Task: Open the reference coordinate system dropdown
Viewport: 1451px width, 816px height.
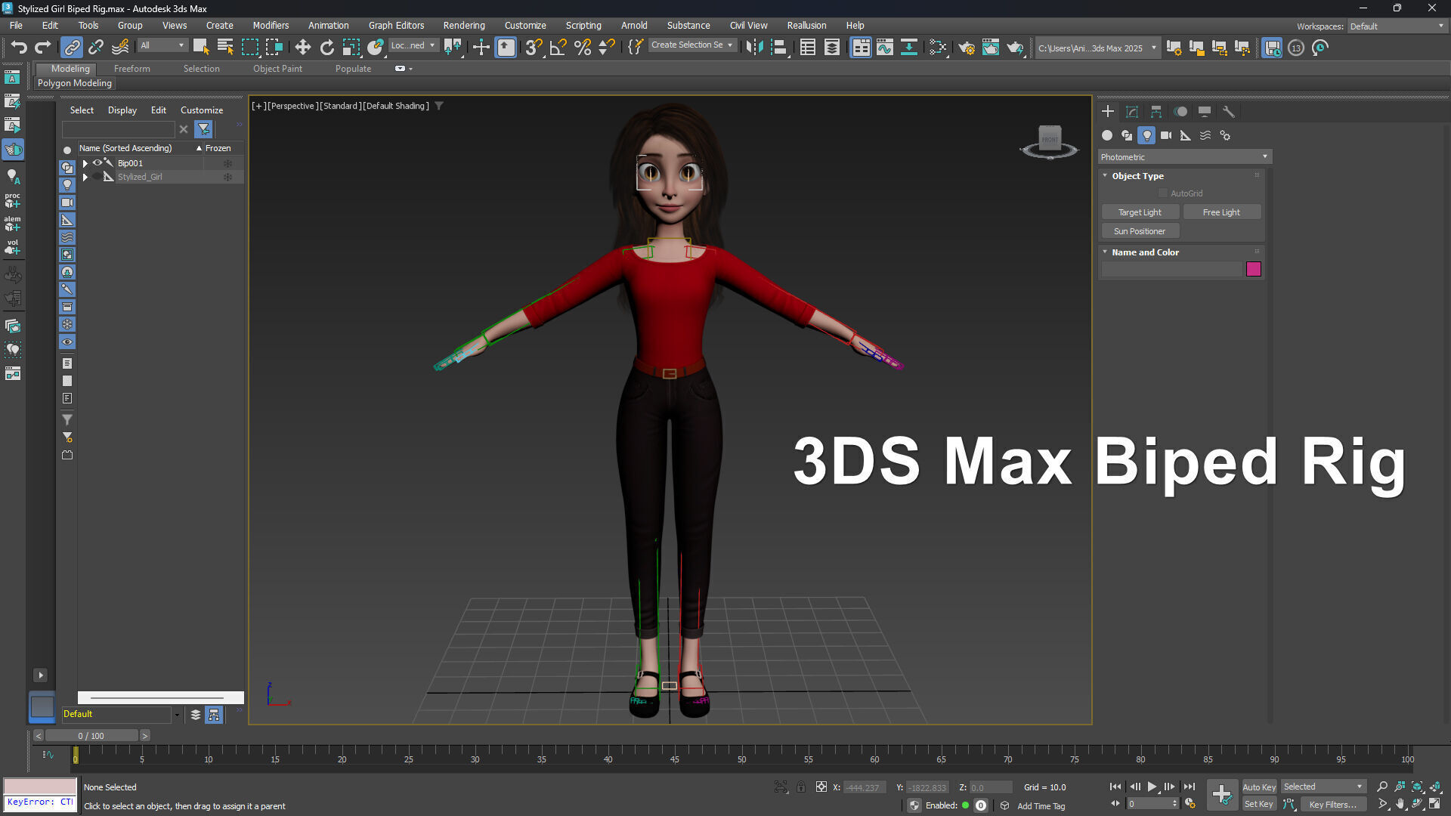Action: (x=413, y=45)
